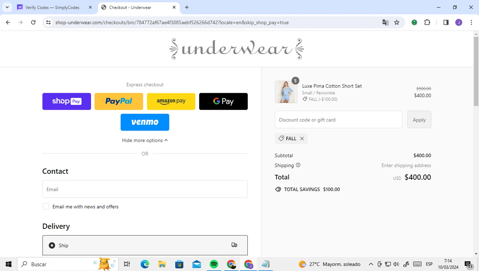Image resolution: width=479 pixels, height=271 pixels.
Task: Launch Microsoft Edge from the taskbar
Action: click(x=145, y=264)
